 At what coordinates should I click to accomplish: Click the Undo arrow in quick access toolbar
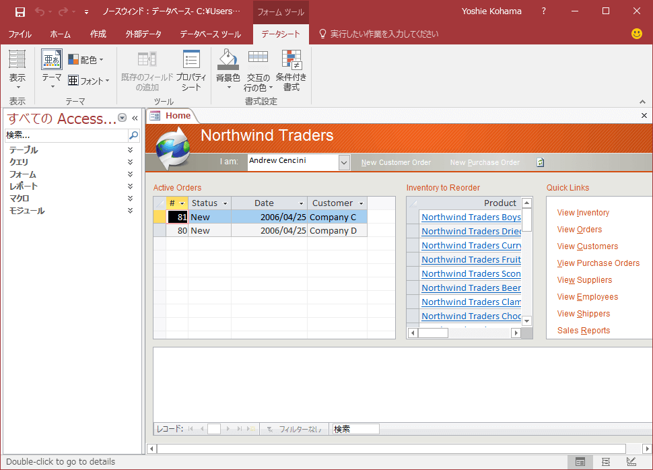point(40,11)
